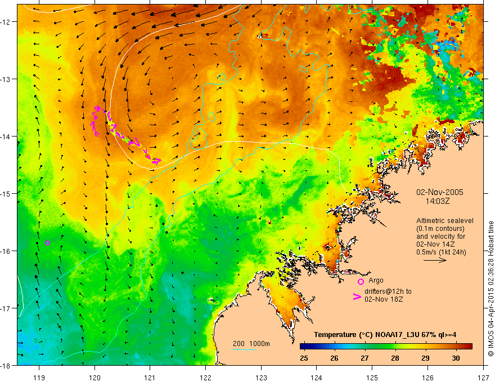Click the color bar value 25

click(x=304, y=358)
